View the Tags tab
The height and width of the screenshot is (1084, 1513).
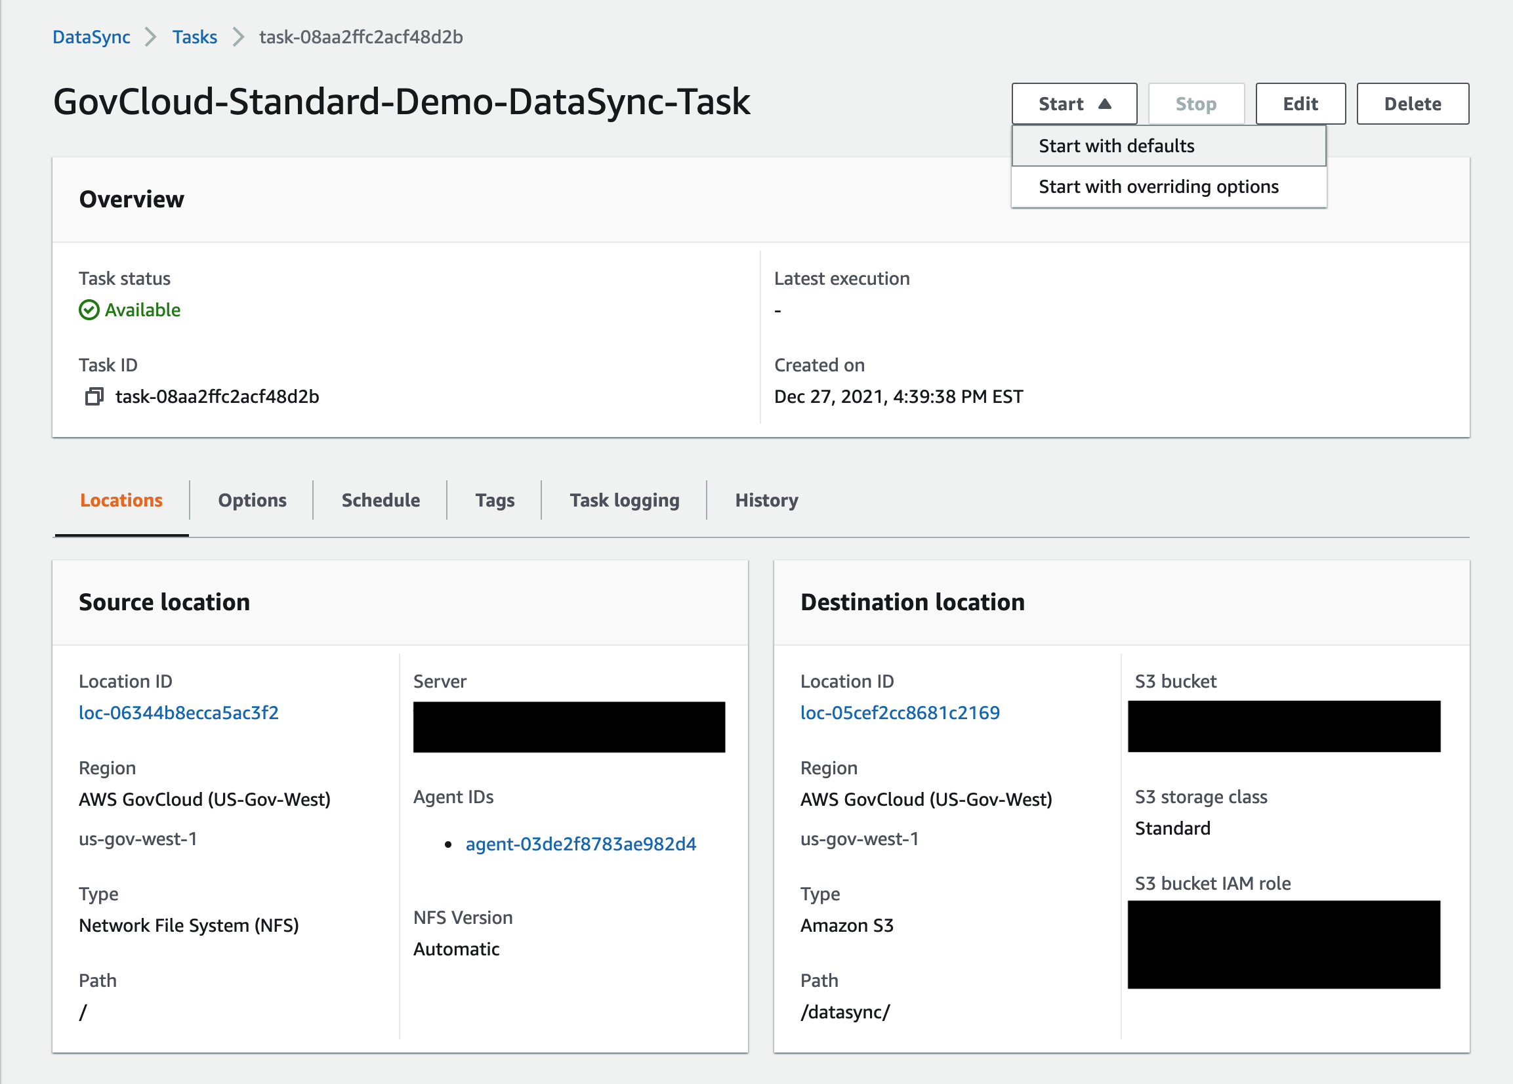click(x=494, y=500)
